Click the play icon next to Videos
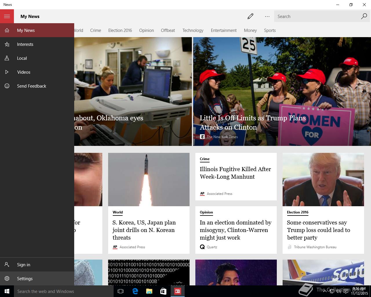 click(7, 72)
